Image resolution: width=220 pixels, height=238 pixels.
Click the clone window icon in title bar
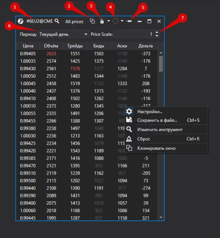[93, 21]
